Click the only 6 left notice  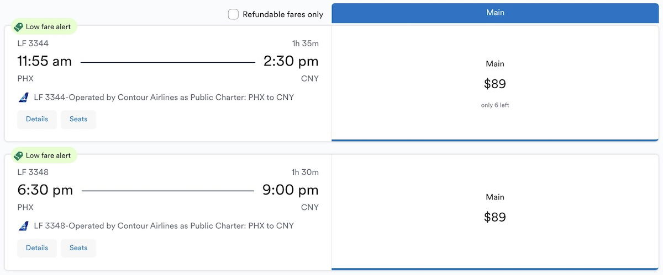tap(495, 105)
